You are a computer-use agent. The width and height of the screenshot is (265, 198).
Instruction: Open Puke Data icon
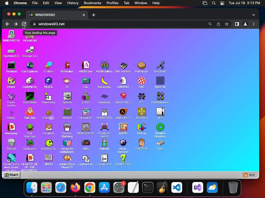point(48,98)
